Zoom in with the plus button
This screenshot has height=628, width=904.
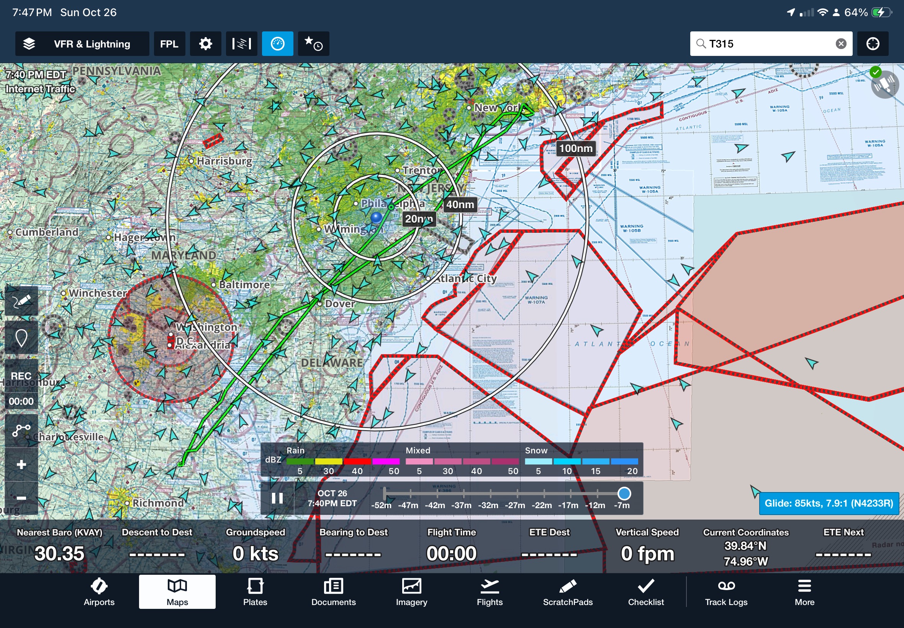pyautogui.click(x=21, y=465)
